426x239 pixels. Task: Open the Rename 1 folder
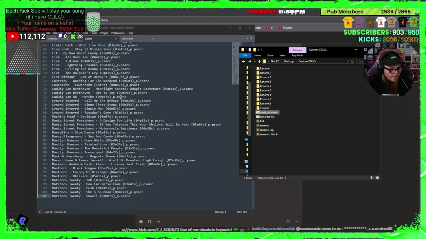coord(264,73)
